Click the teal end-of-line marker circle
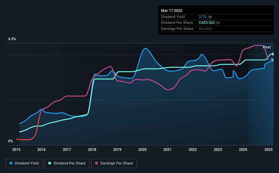 (x=273, y=54)
